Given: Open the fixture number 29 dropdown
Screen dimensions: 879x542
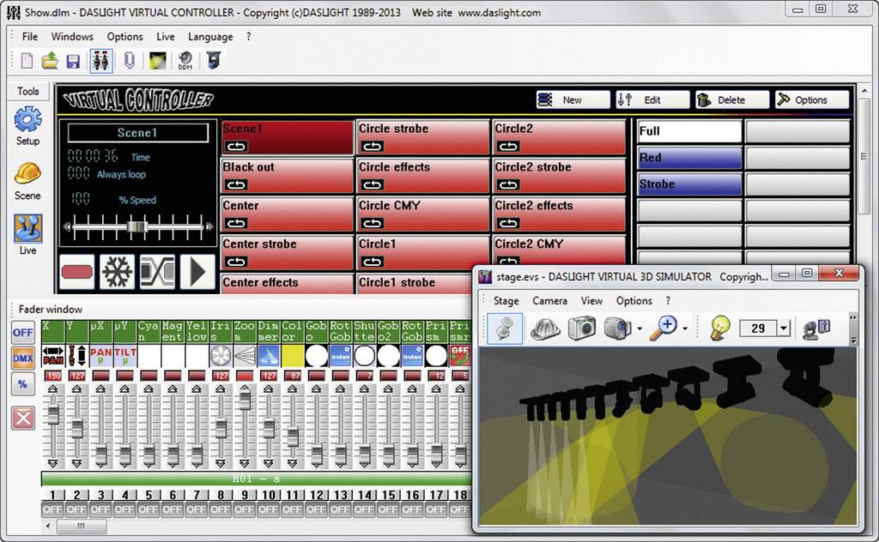Looking at the screenshot, I should pos(783,328).
